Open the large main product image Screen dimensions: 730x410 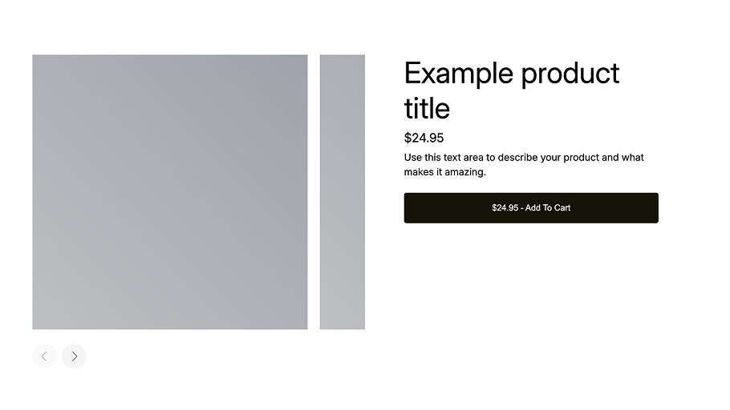coord(170,192)
